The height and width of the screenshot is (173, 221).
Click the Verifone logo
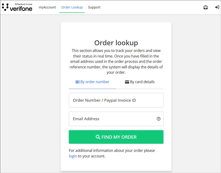[x=17, y=7]
